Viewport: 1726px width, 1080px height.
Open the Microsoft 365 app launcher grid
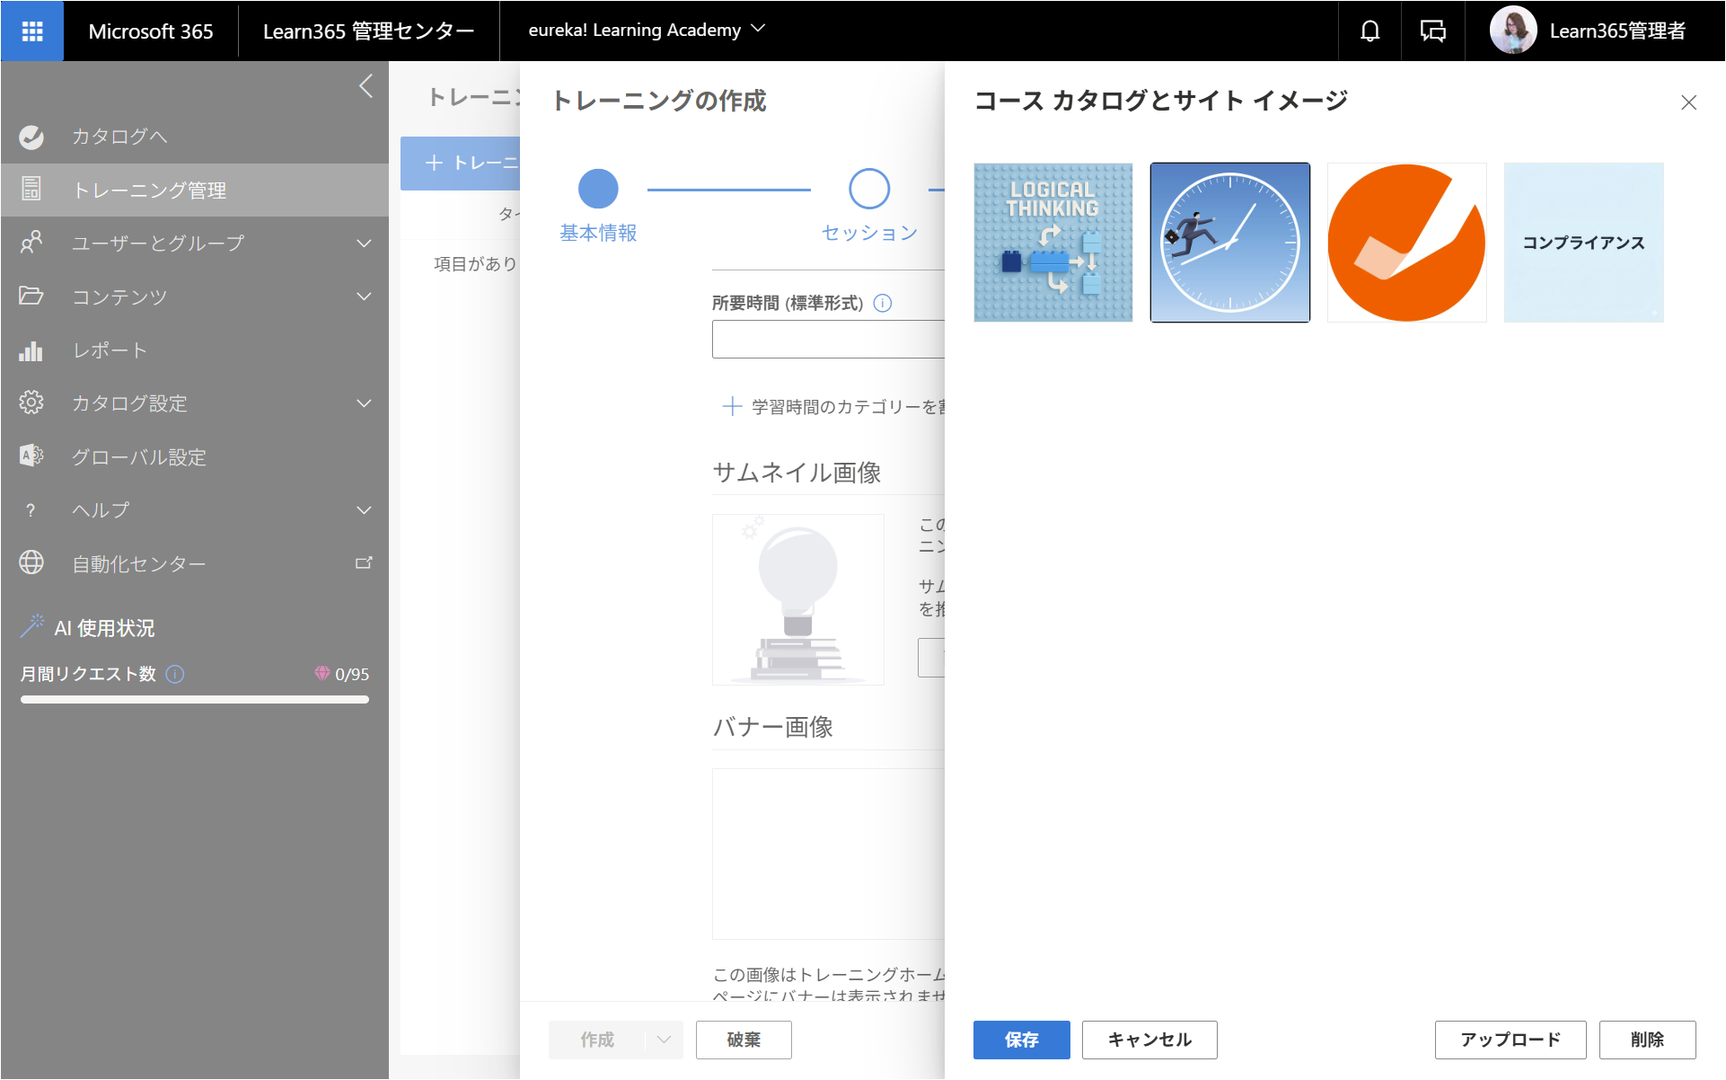[32, 31]
